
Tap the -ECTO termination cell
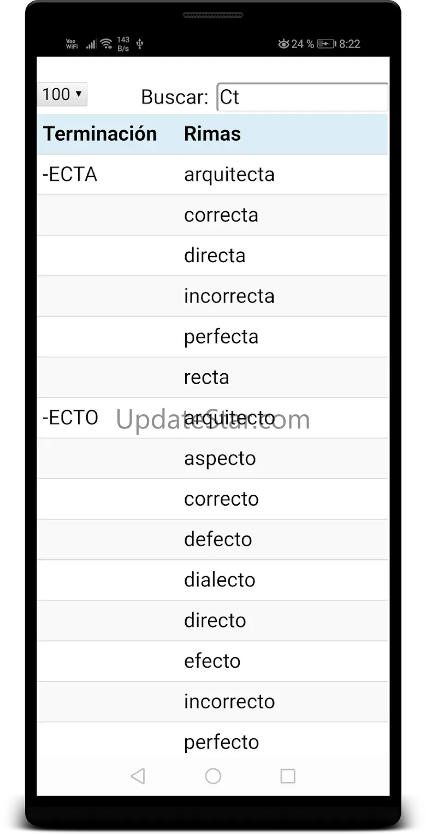70,418
